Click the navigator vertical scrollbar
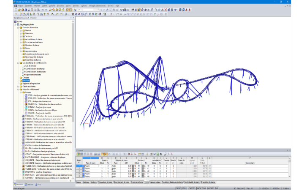The image size is (304, 190). [x=73, y=73]
